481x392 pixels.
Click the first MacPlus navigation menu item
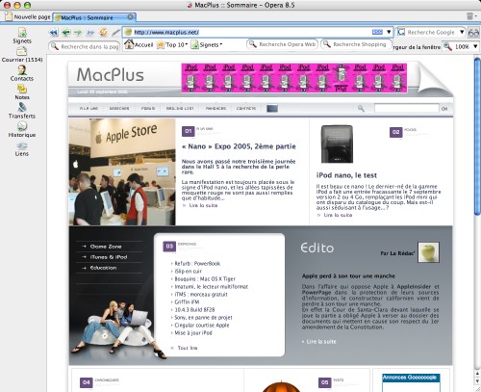89,109
